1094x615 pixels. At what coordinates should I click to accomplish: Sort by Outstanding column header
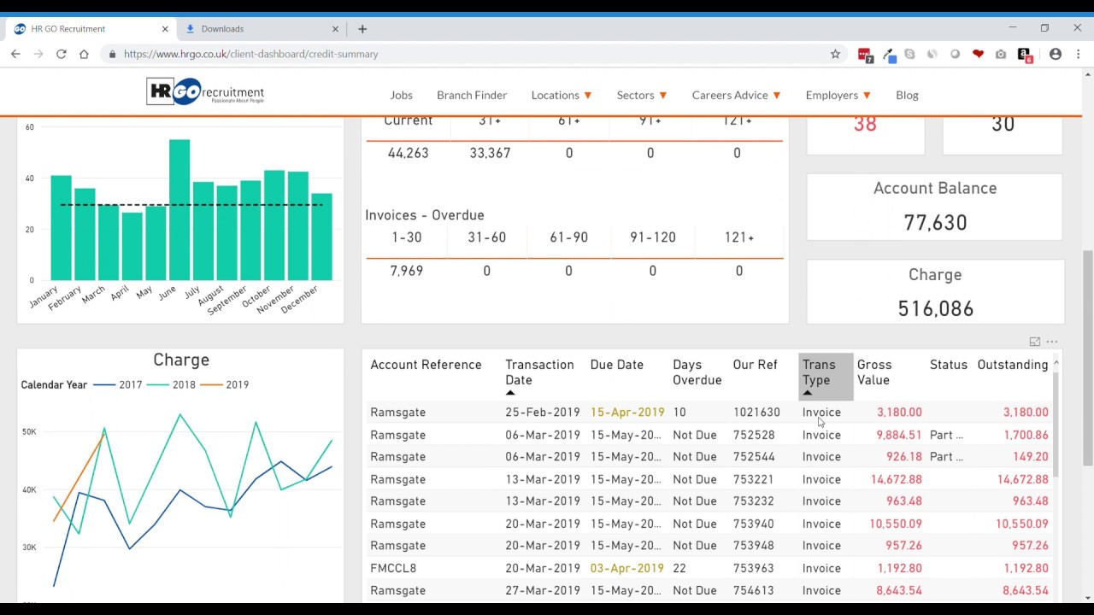1012,365
